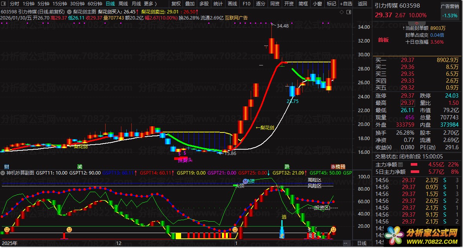Click the 叠加 toolbar button

190,3
